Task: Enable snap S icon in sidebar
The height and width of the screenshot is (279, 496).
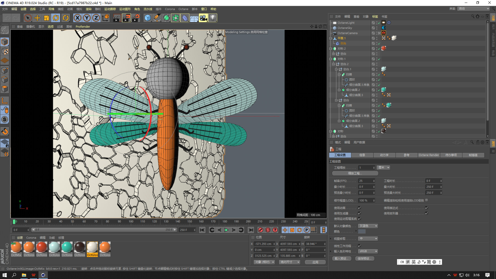Action: 5,120
